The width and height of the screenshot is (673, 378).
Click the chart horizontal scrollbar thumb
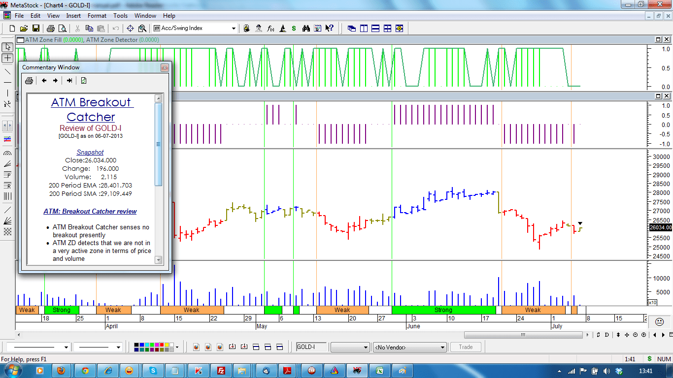pos(523,335)
